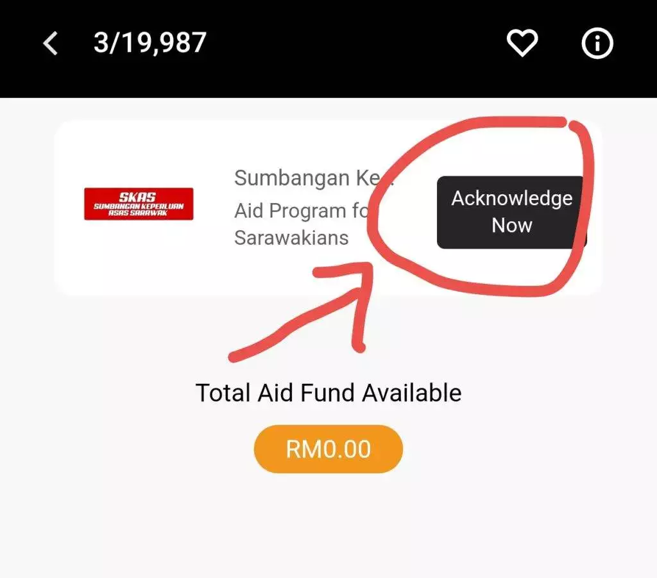Tap the red SKAS logo
657x578 pixels.
[x=139, y=204]
